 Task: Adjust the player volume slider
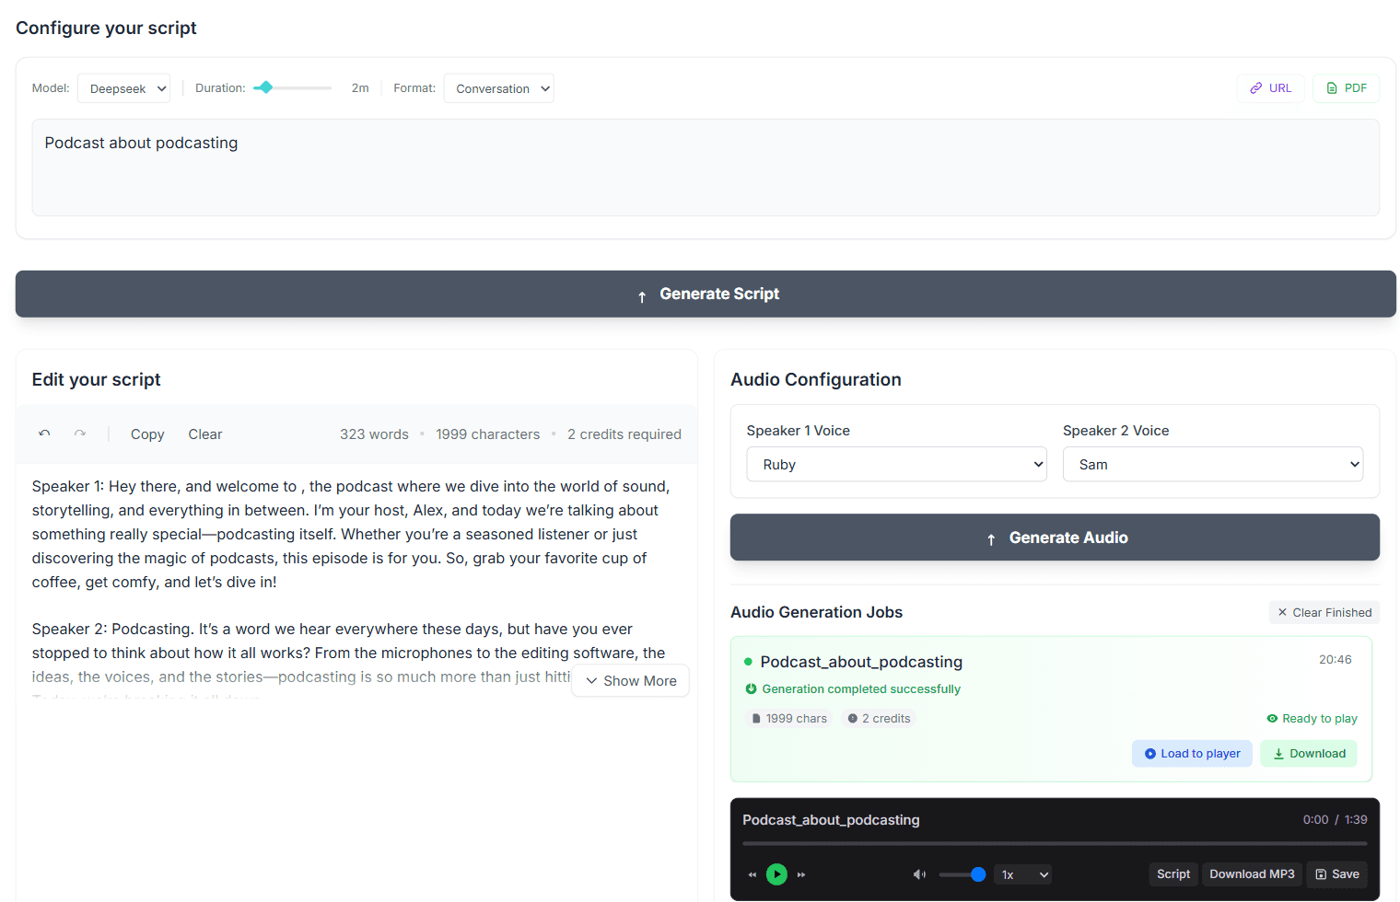[x=962, y=874]
